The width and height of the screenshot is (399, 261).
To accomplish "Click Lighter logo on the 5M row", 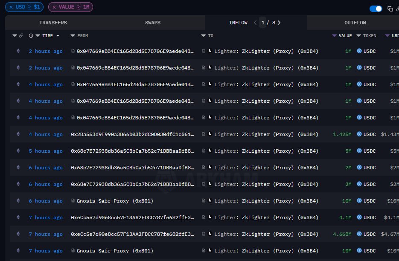I will point(210,151).
